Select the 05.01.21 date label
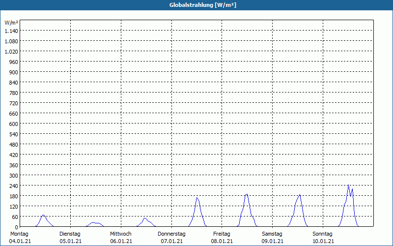Image resolution: width=393 pixels, height=246 pixels. (x=71, y=241)
